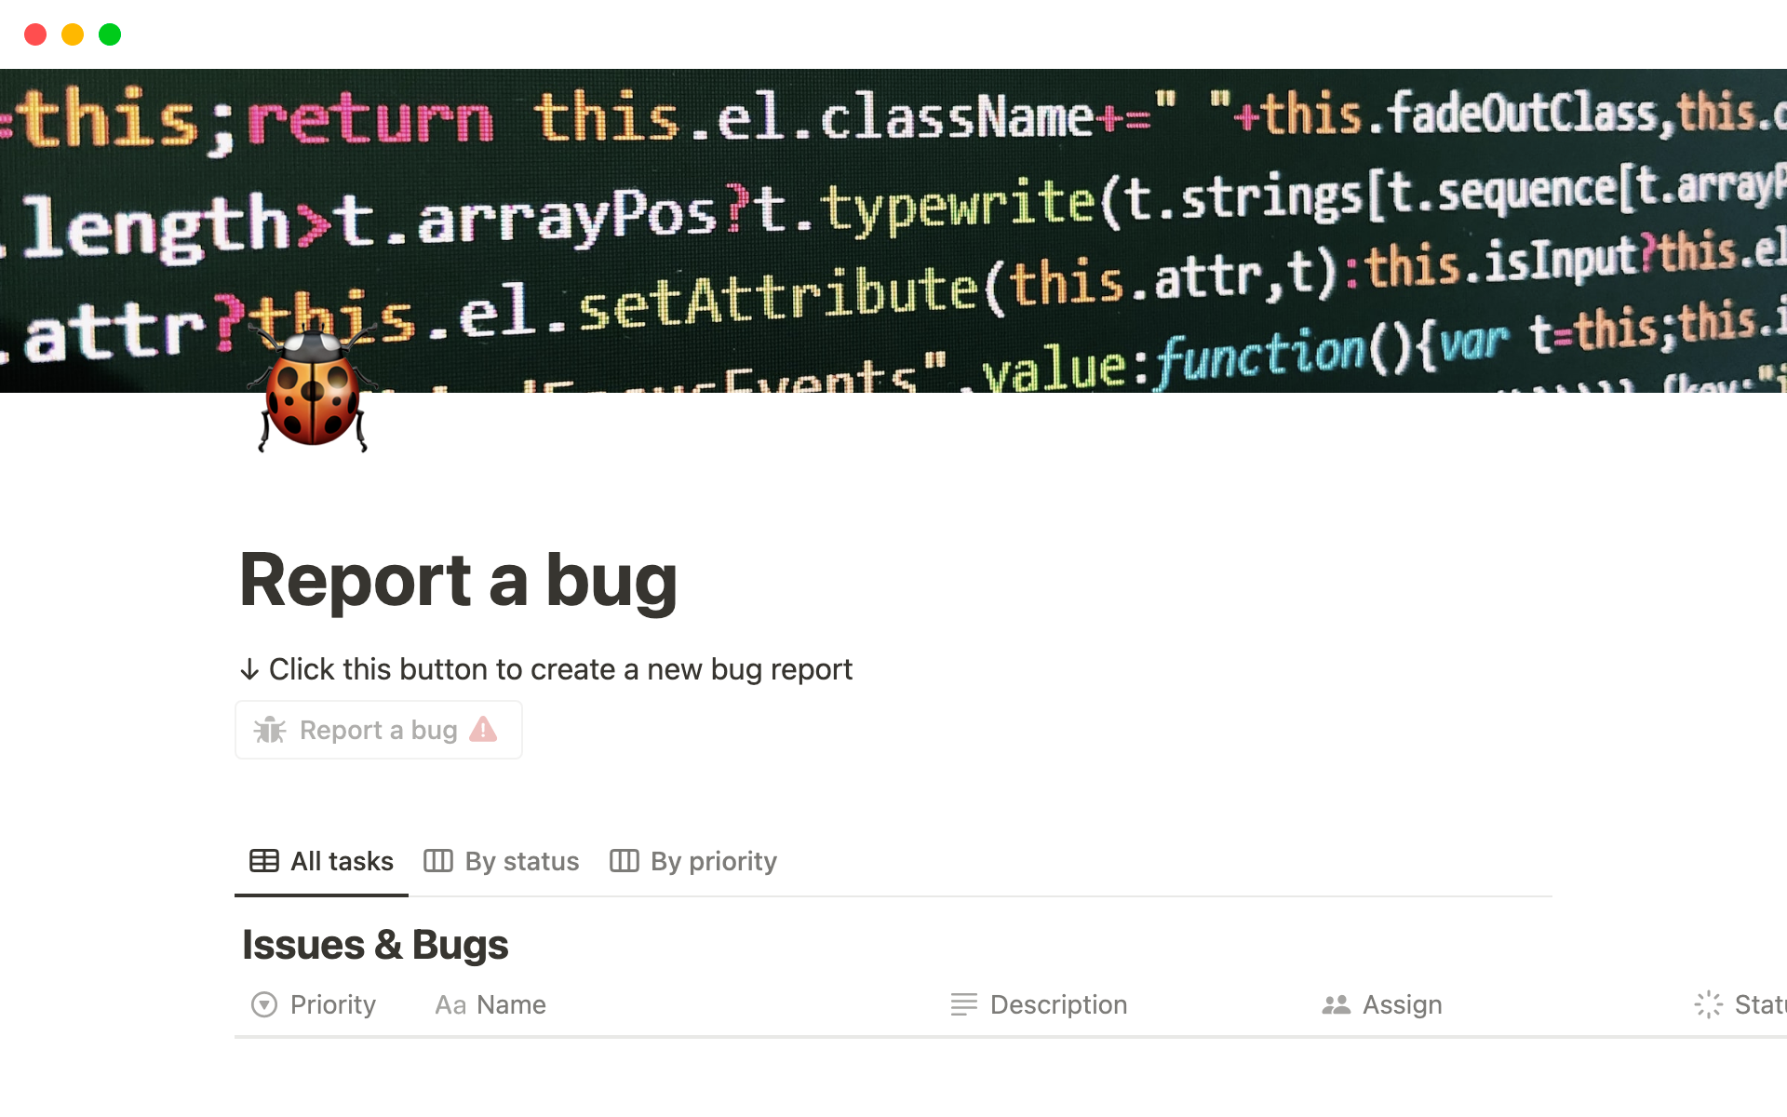Expand the Priority column dropdown
1787x1117 pixels.
coord(265,1005)
